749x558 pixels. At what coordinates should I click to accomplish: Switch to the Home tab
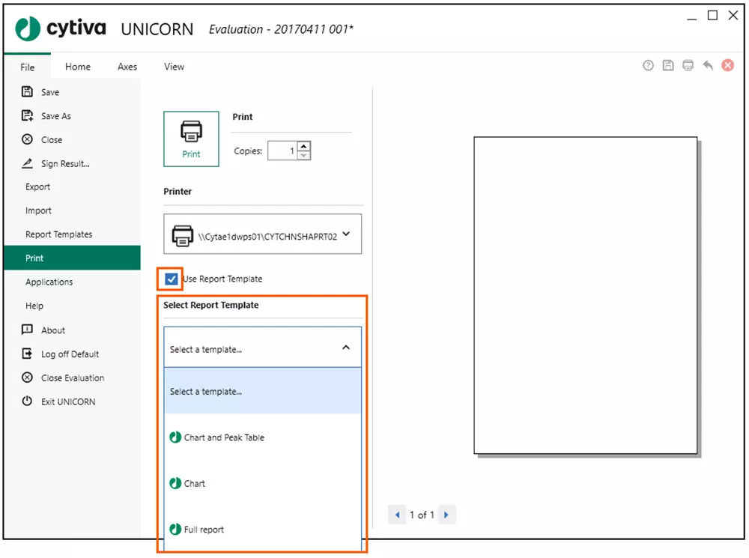[x=78, y=67]
